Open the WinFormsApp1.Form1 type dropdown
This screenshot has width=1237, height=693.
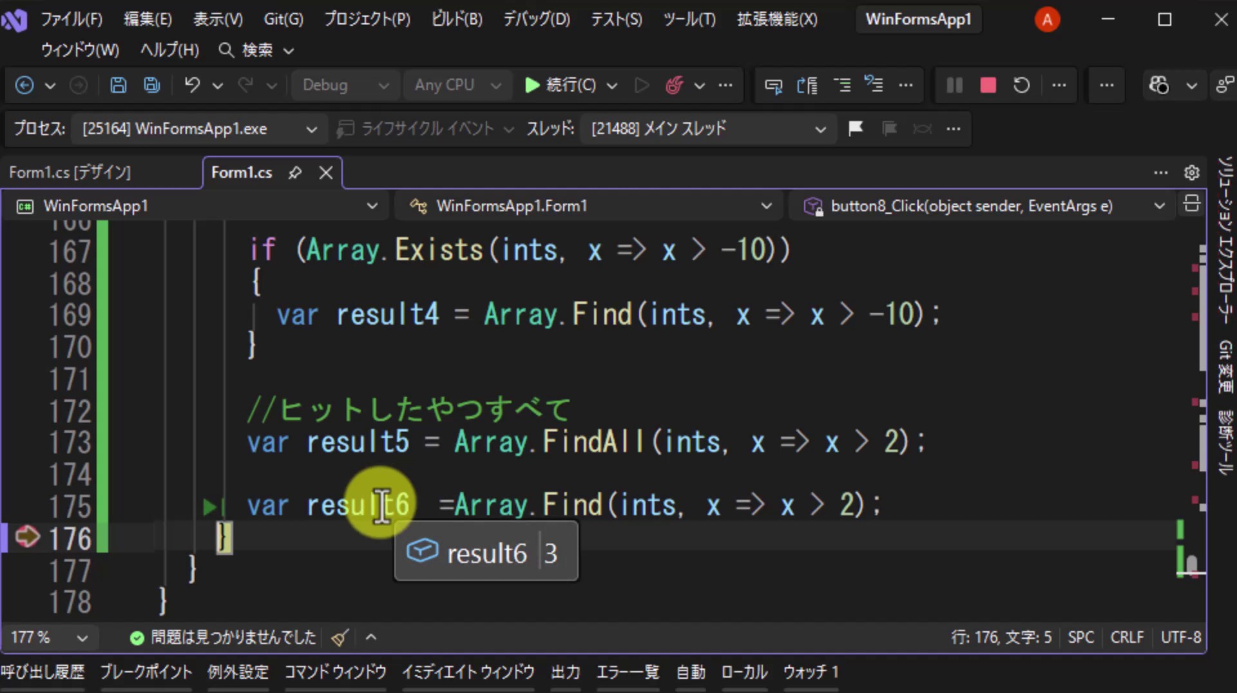(x=588, y=206)
